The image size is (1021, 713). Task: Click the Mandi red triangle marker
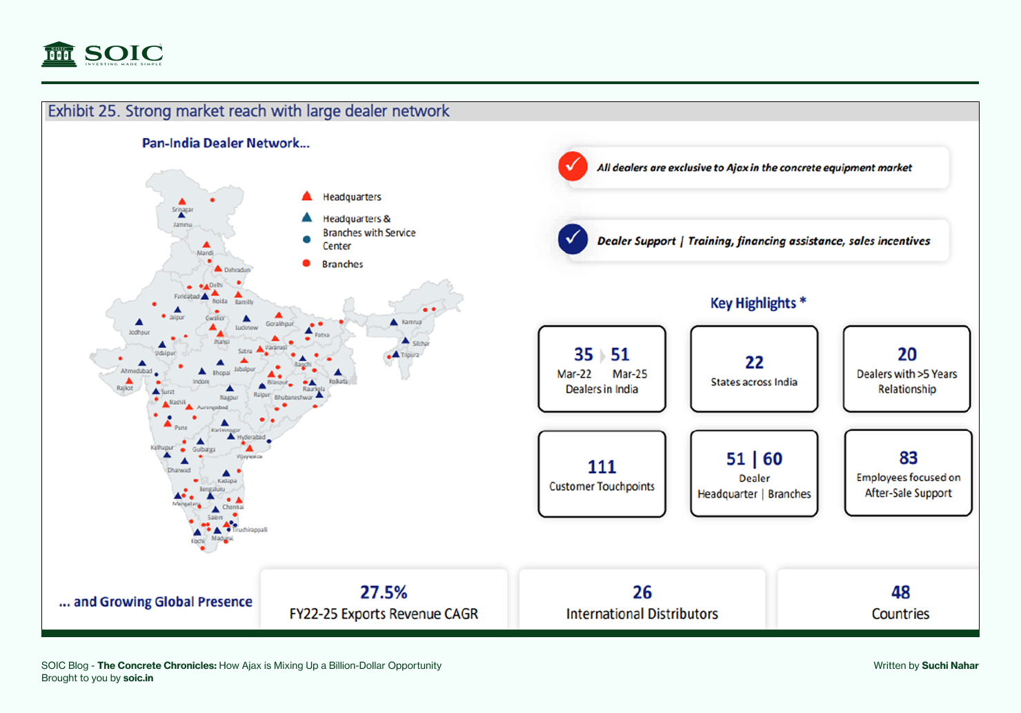point(206,245)
